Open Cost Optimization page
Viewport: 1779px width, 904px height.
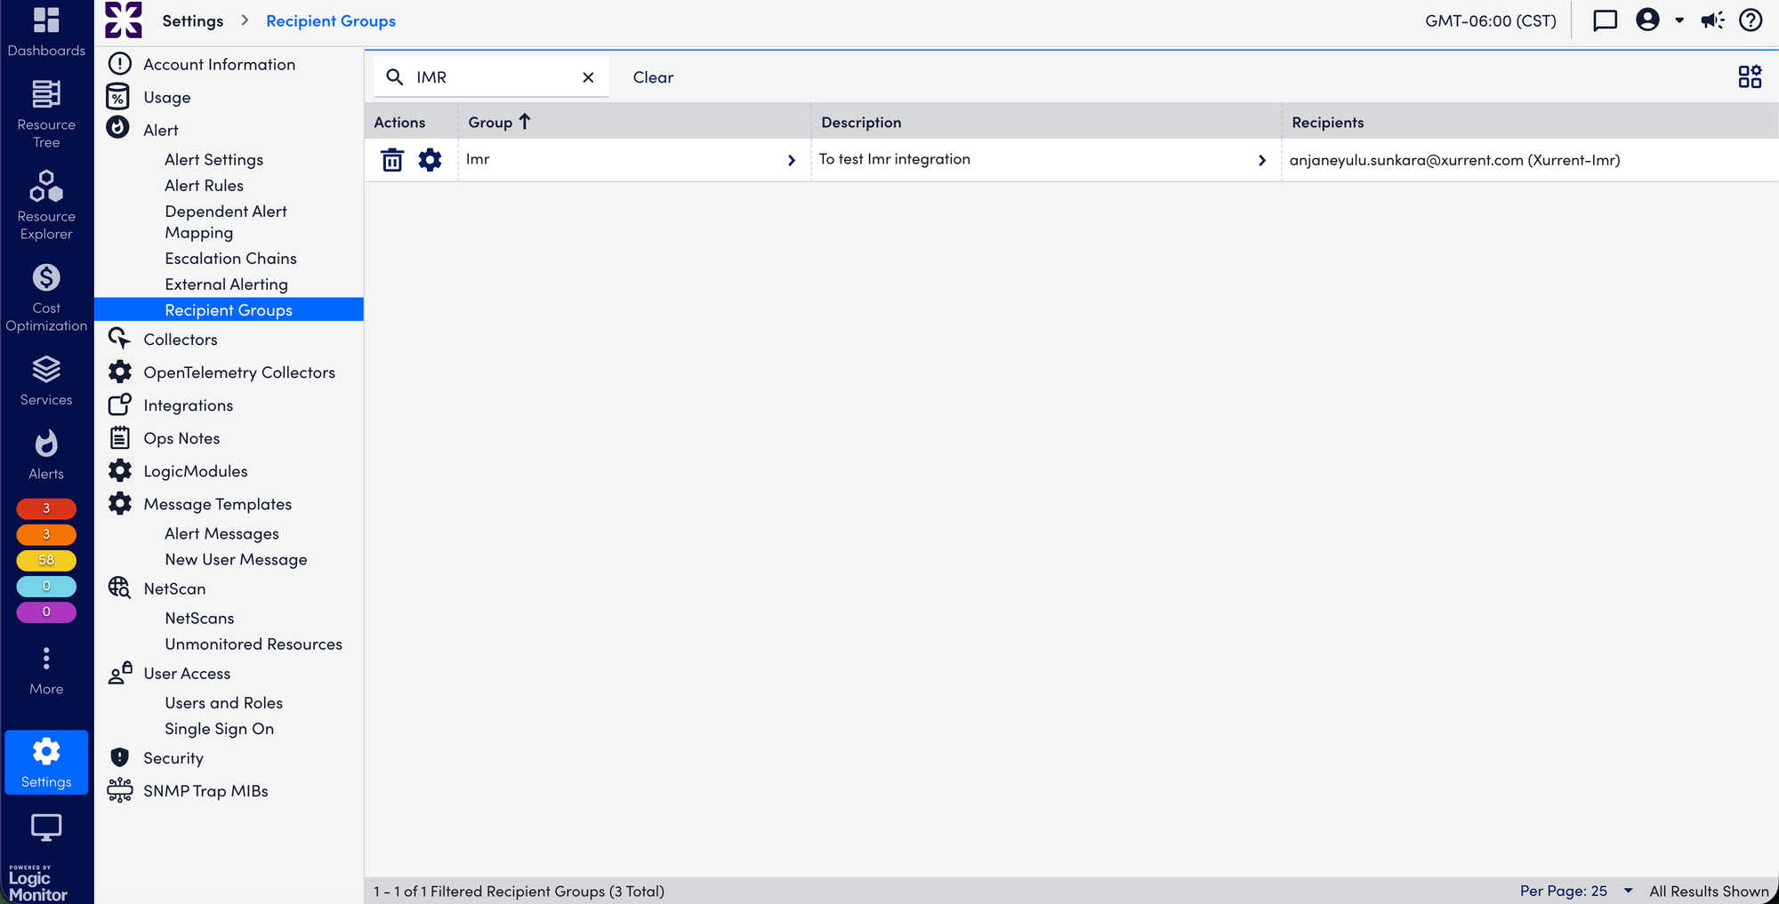[x=46, y=298]
